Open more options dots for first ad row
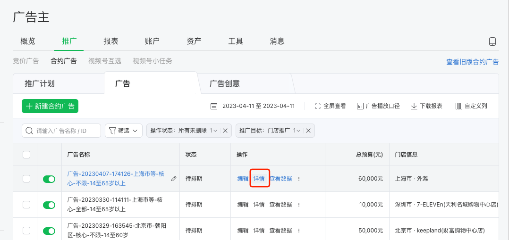The image size is (509, 240). click(x=299, y=179)
